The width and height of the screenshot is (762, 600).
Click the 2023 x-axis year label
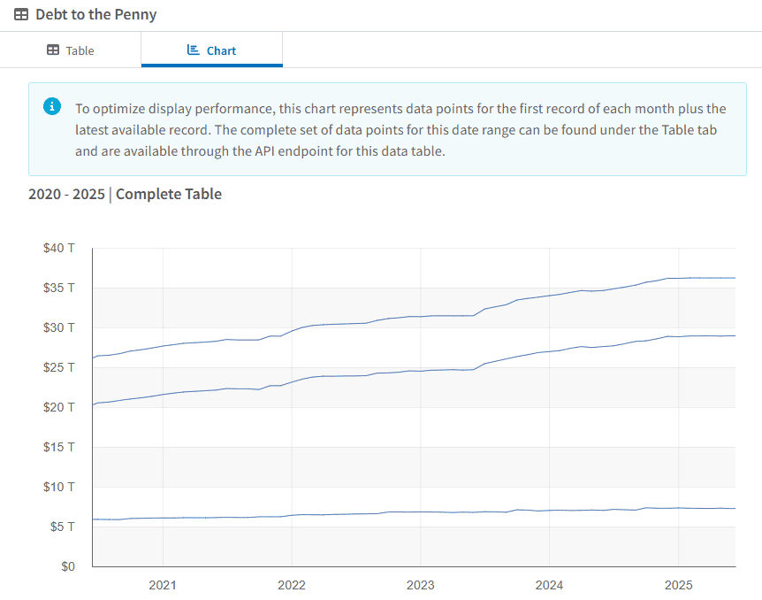tap(420, 584)
